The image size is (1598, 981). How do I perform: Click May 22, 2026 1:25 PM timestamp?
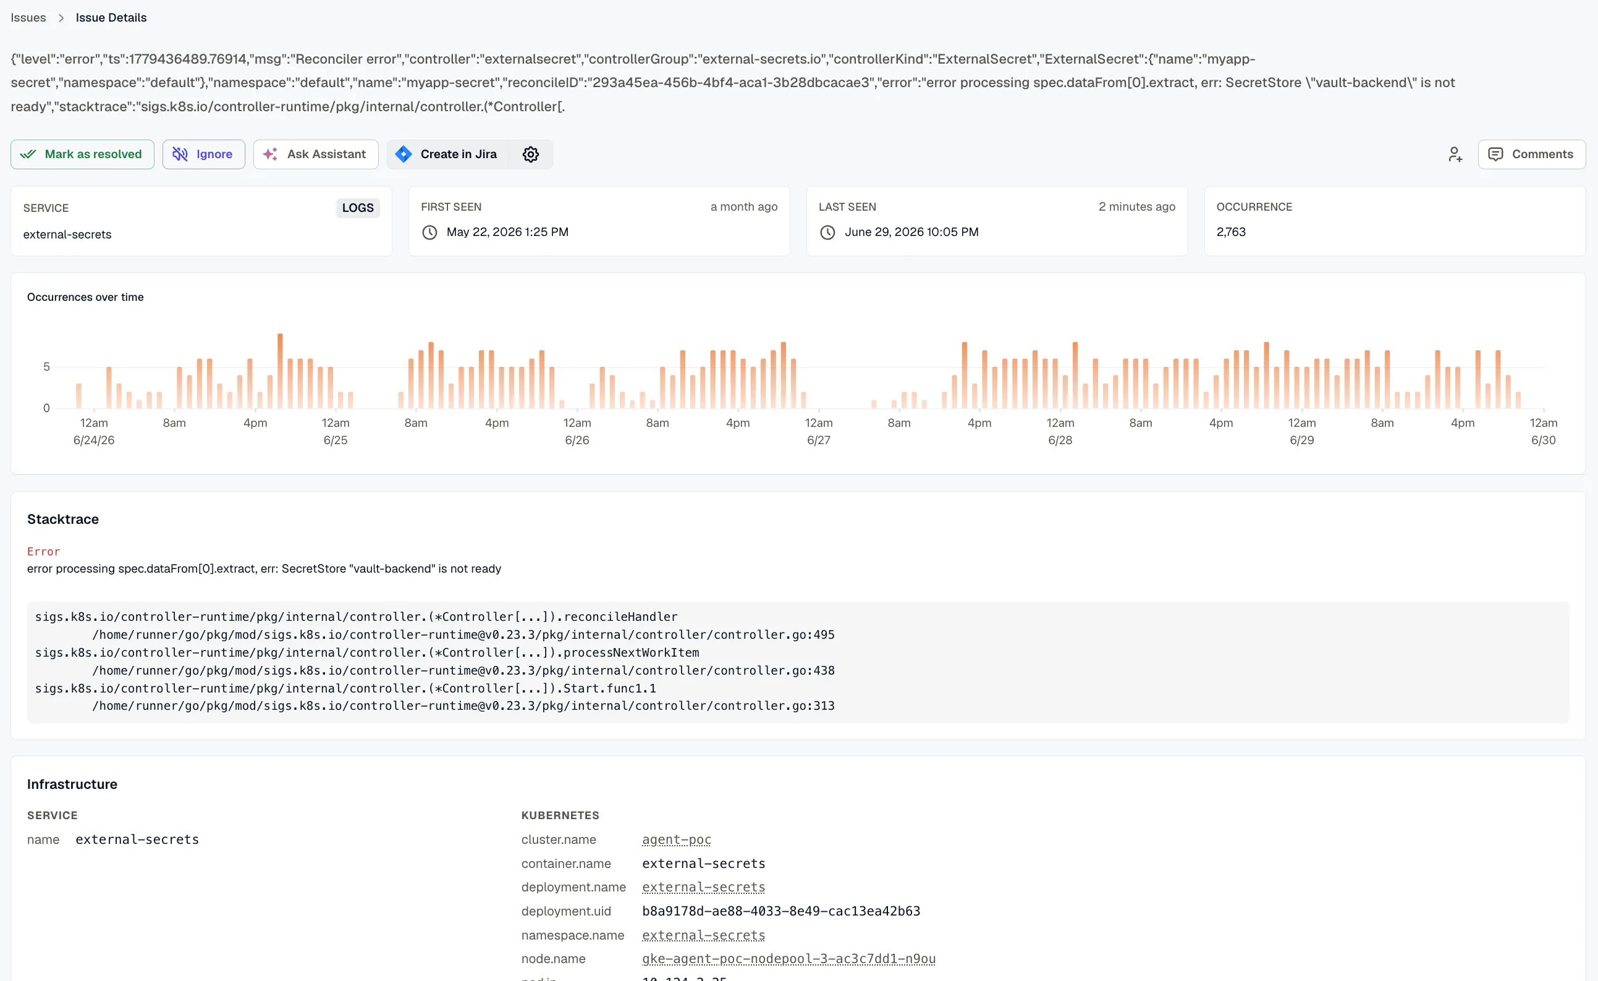coord(507,232)
